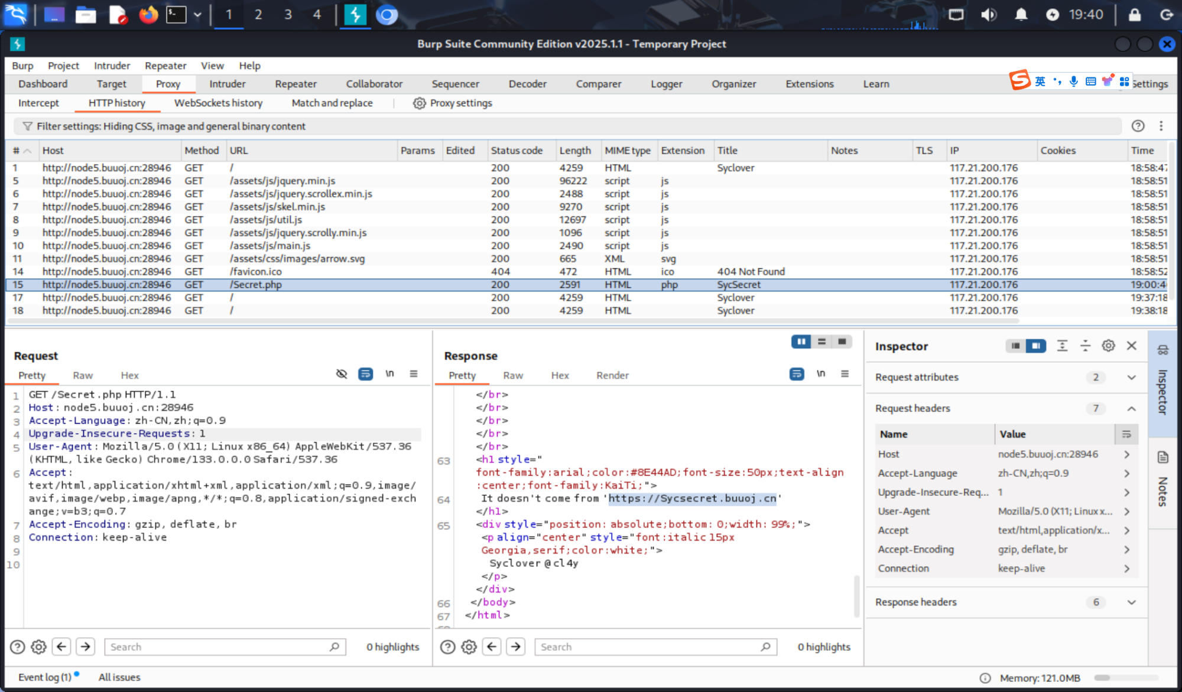
Task: Click the Response search forward arrow
Action: 516,647
